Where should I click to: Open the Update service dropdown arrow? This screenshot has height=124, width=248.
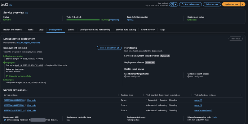pos(243,4)
